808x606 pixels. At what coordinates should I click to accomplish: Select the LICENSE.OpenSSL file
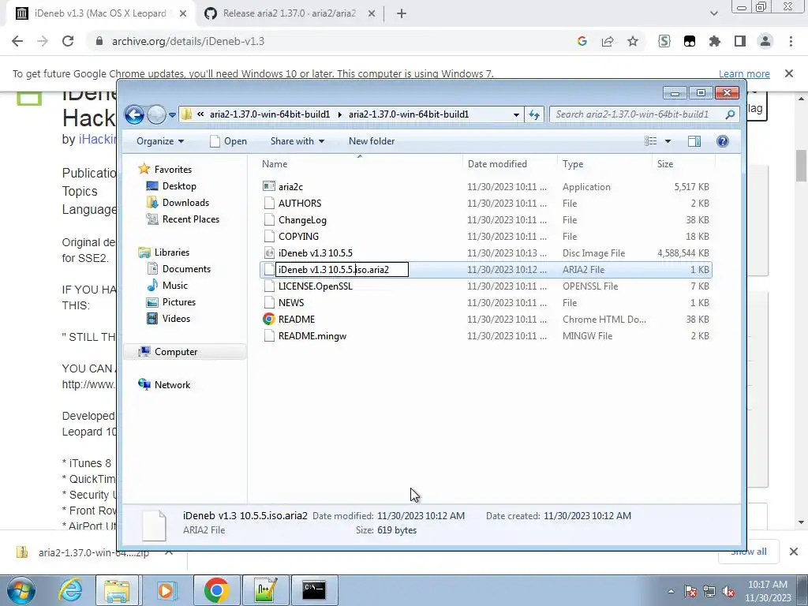pyautogui.click(x=486, y=286)
